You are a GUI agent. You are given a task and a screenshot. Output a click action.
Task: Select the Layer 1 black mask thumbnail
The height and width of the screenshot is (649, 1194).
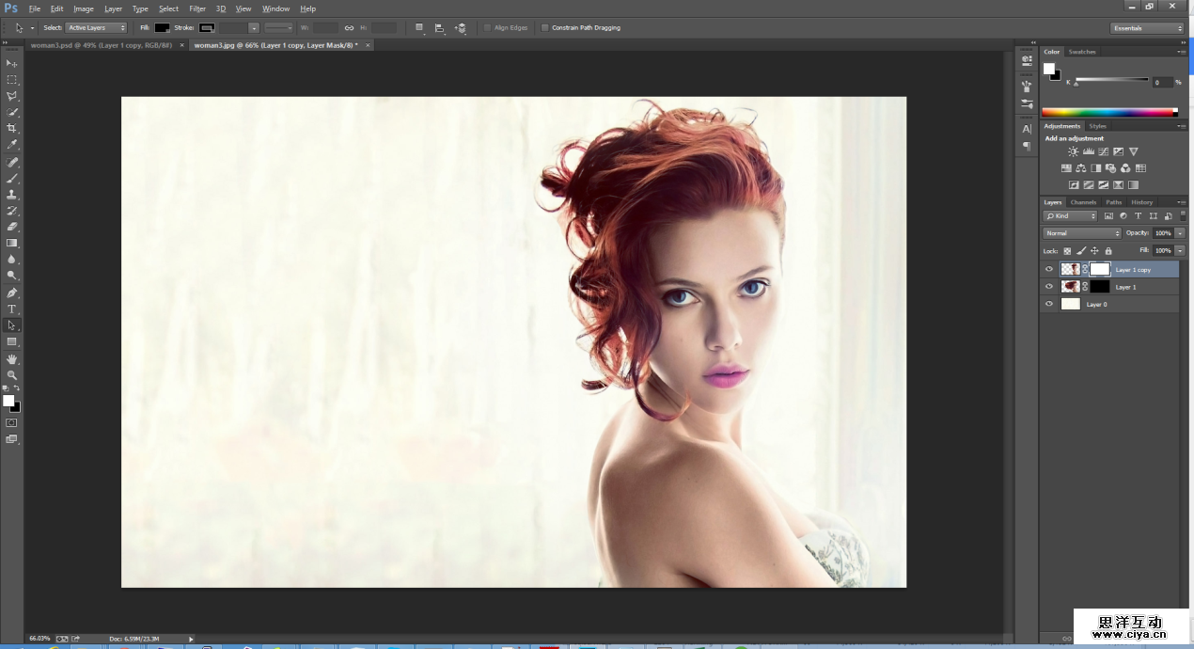[1099, 287]
